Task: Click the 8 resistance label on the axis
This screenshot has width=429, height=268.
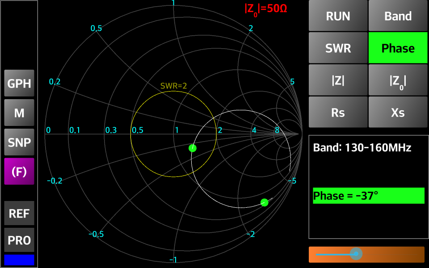Action: coord(277,130)
